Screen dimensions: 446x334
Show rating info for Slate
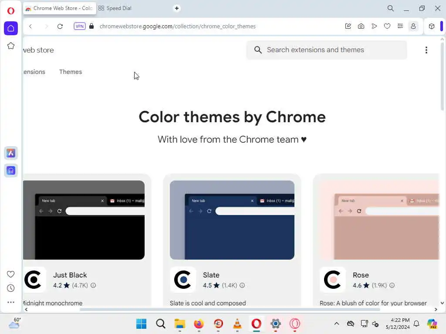click(242, 285)
